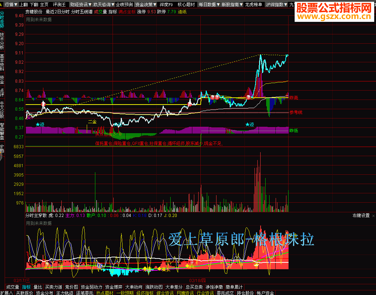Open 评测王 from the top menu
This screenshot has width=376, height=295.
tap(59, 5)
